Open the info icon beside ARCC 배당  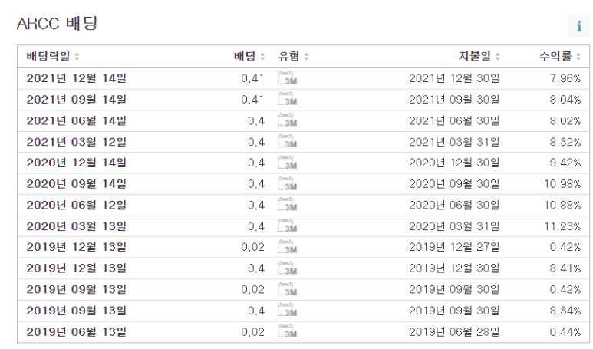tap(578, 26)
